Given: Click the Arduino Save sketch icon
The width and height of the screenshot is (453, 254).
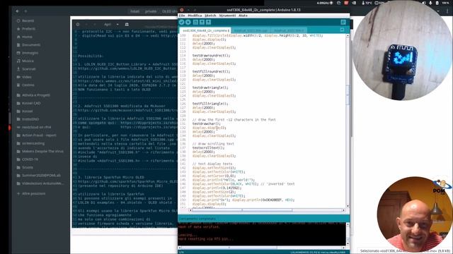Looking at the screenshot, I should (208, 22).
